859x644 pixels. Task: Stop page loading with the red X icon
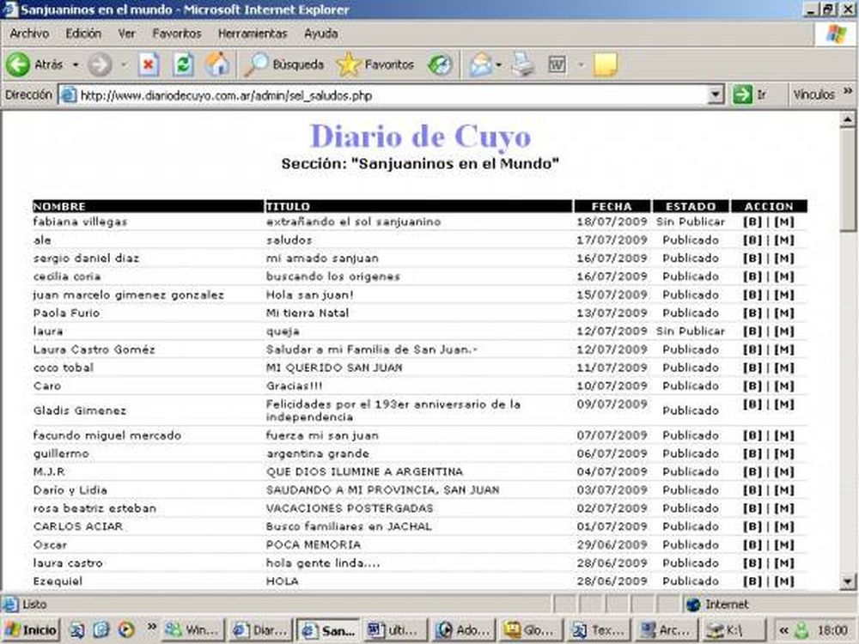148,64
